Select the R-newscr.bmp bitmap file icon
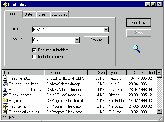This screenshot has width=164, height=122. (x=5, y=95)
